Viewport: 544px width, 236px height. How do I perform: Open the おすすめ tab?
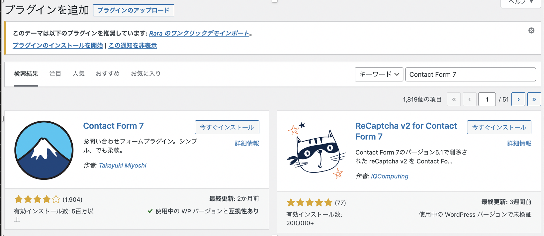click(108, 74)
